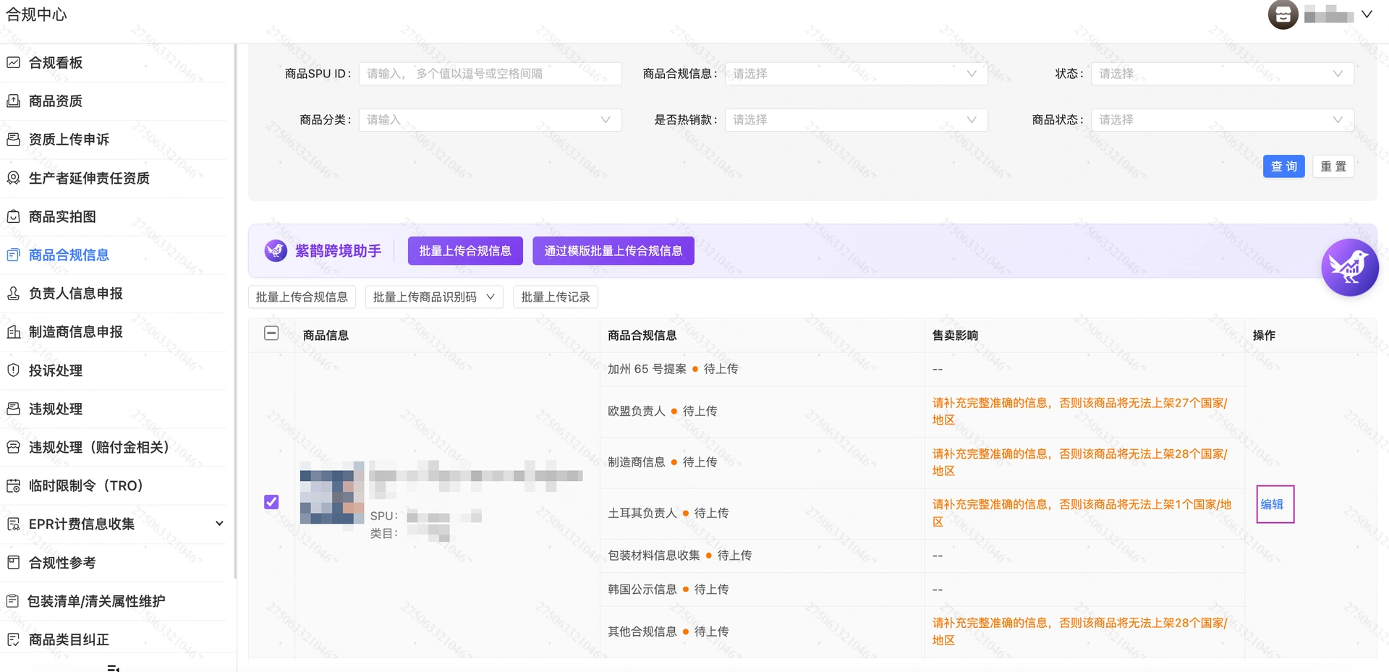Image resolution: width=1389 pixels, height=672 pixels.
Task: Expand the EPR计费信息收集 menu chevron
Action: (x=219, y=523)
